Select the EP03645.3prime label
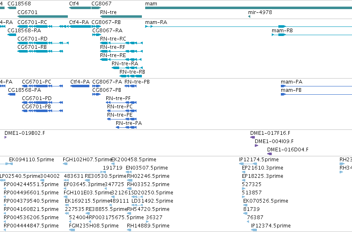Image resolution: width=352 pixels, height=232 pixels. (x=84, y=184)
